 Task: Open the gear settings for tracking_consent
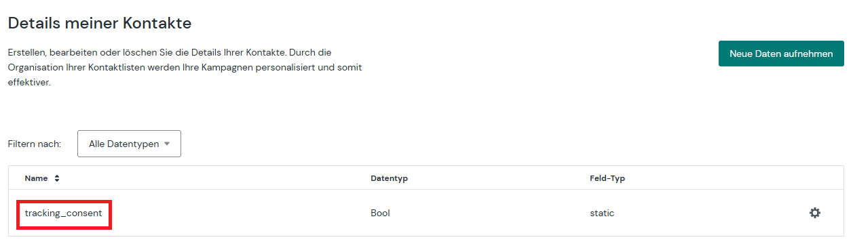pyautogui.click(x=814, y=213)
